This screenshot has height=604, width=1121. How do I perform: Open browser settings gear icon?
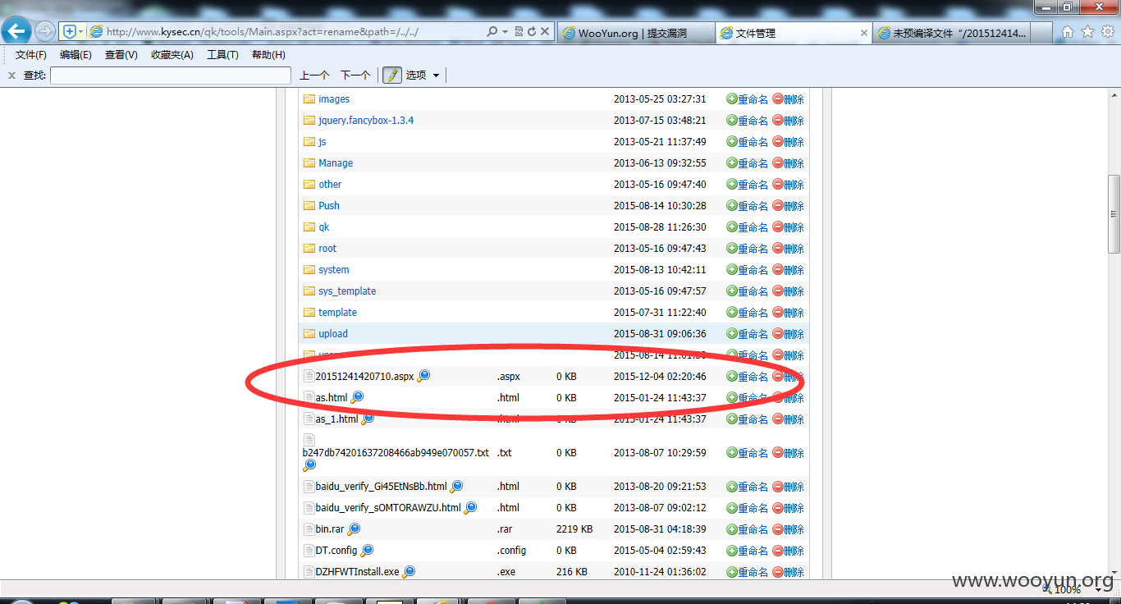[x=1108, y=32]
